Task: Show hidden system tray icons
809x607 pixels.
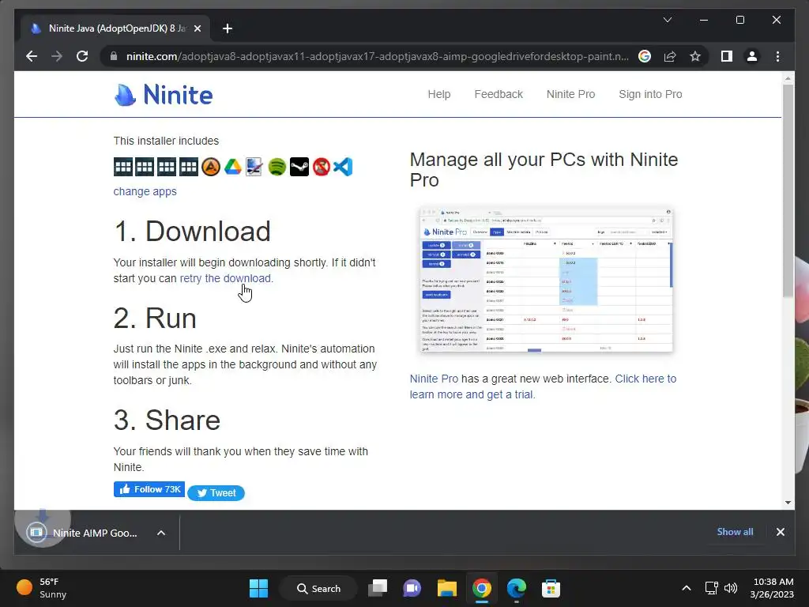Action: tap(687, 588)
